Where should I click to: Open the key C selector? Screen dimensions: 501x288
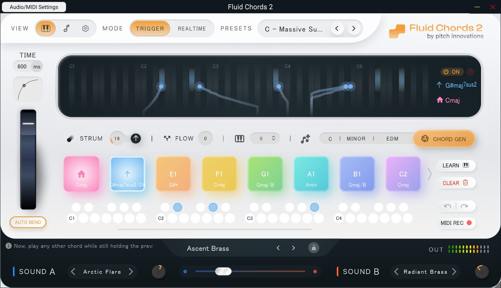point(330,139)
